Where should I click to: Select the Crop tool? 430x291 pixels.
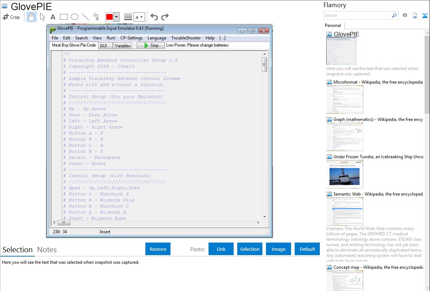click(11, 17)
